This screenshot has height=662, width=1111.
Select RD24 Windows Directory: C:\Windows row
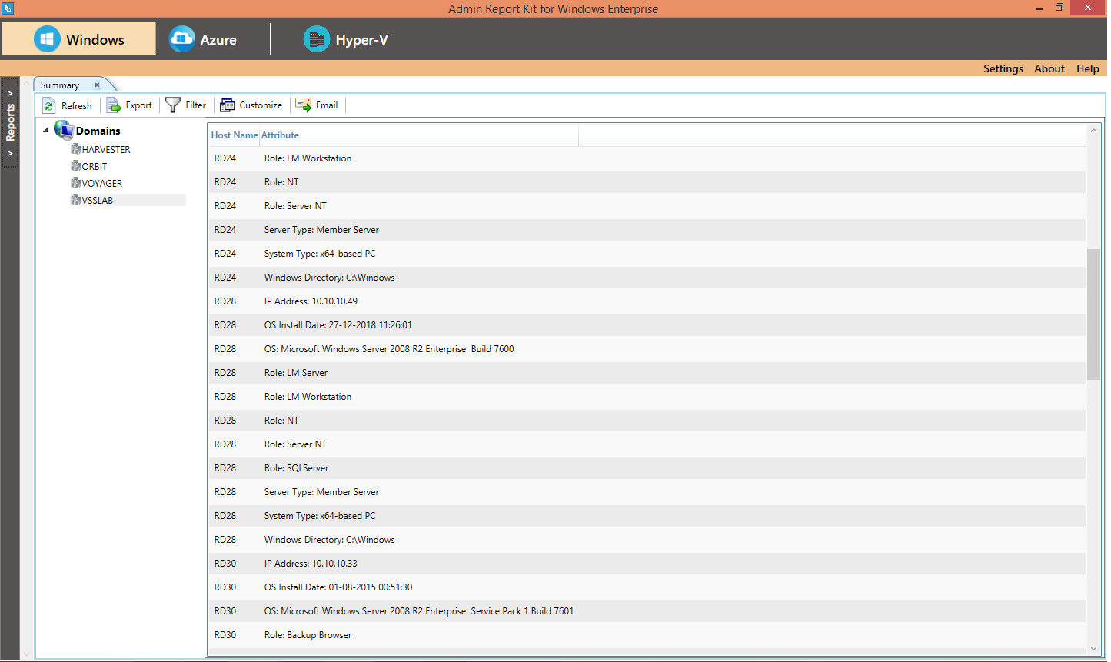coord(647,278)
